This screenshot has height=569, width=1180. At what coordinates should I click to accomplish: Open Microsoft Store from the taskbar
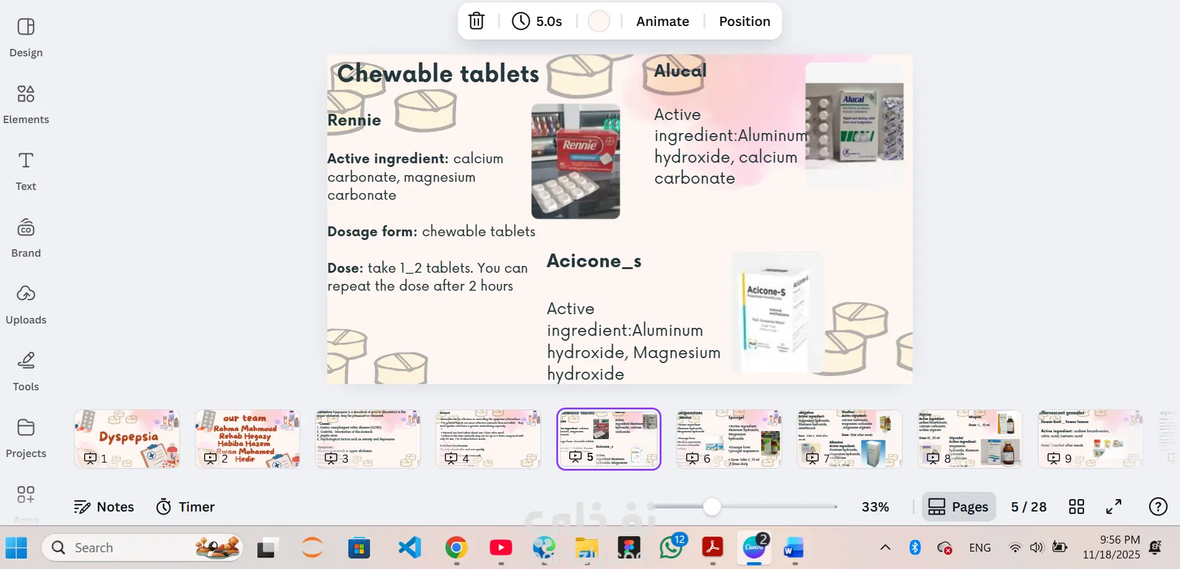tap(359, 548)
